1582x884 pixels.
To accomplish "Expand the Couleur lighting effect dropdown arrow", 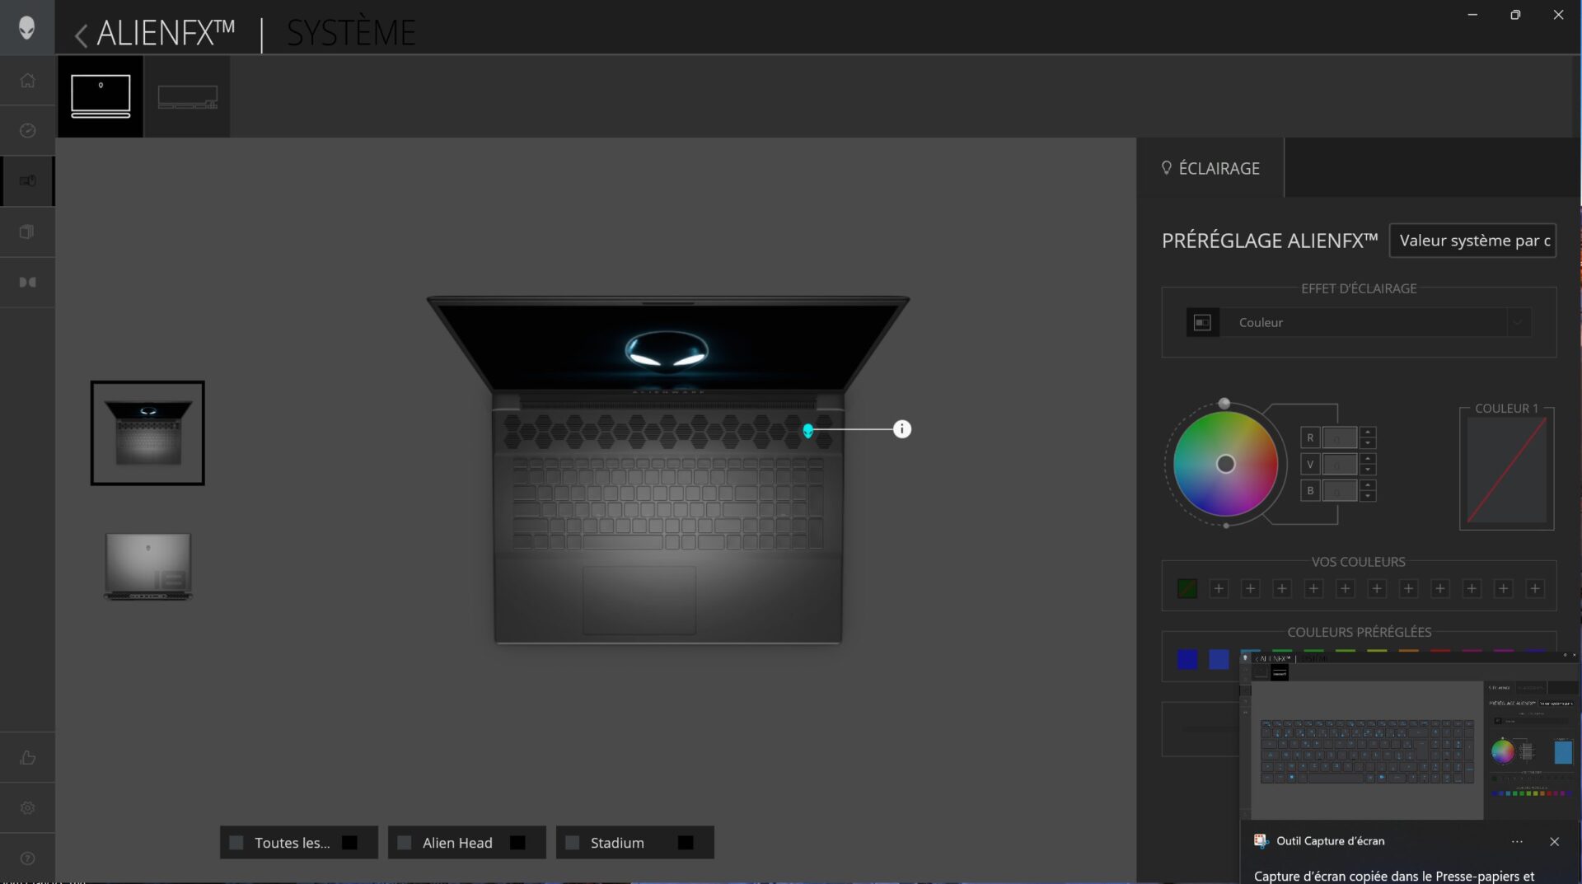I will pyautogui.click(x=1517, y=322).
